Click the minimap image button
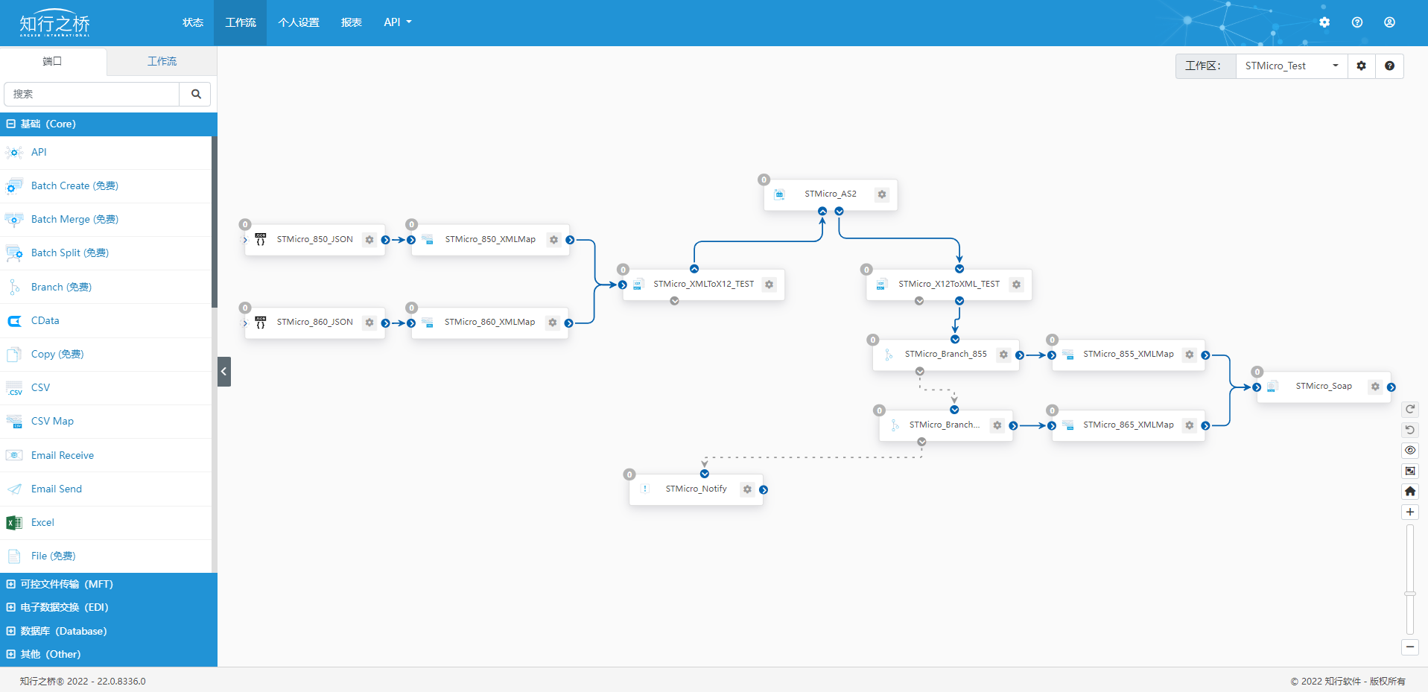This screenshot has height=692, width=1428. [x=1410, y=471]
